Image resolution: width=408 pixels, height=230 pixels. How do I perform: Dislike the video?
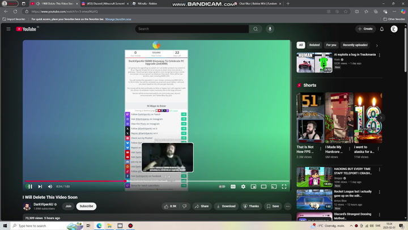coord(185,206)
